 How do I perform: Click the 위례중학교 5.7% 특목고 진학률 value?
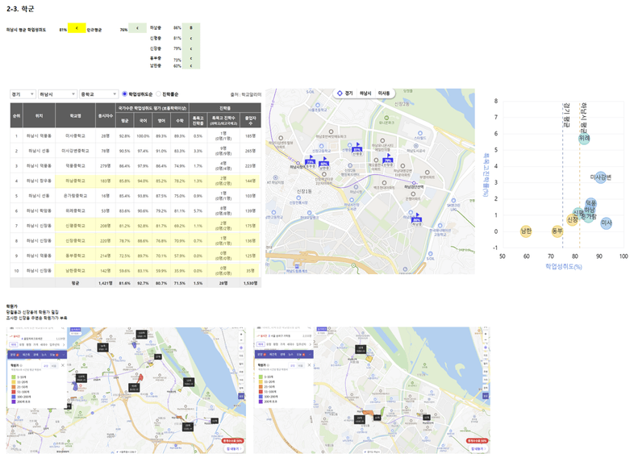coord(198,210)
